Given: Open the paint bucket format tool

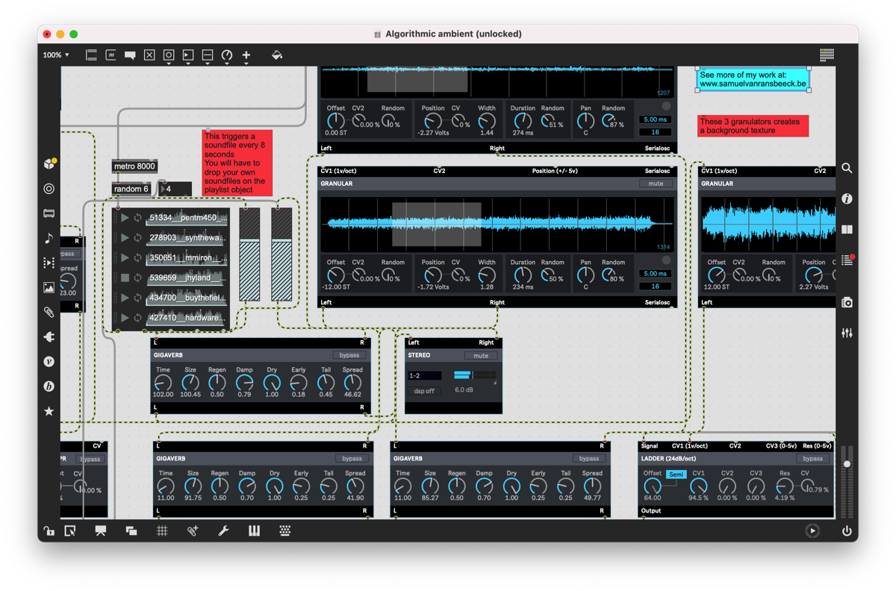Looking at the screenshot, I should 277,55.
